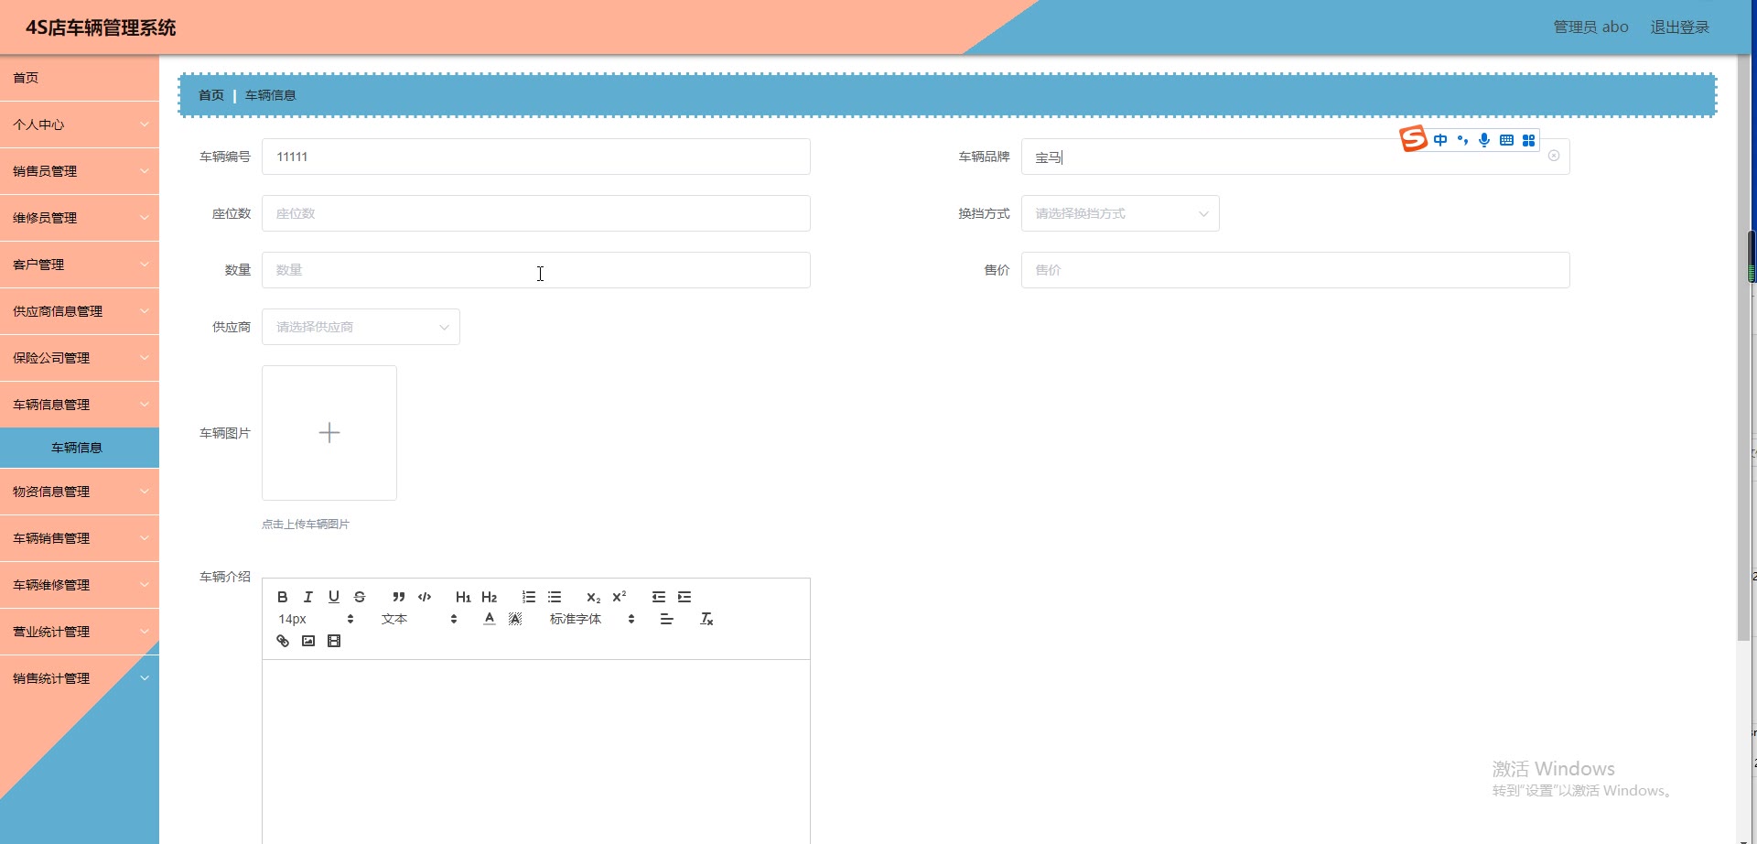Increase the indent in editor
This screenshot has width=1757, height=844.
click(x=684, y=597)
